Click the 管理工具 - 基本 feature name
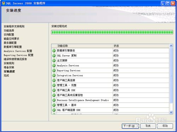Viewport: 177px width, 132px height. tap(67, 105)
